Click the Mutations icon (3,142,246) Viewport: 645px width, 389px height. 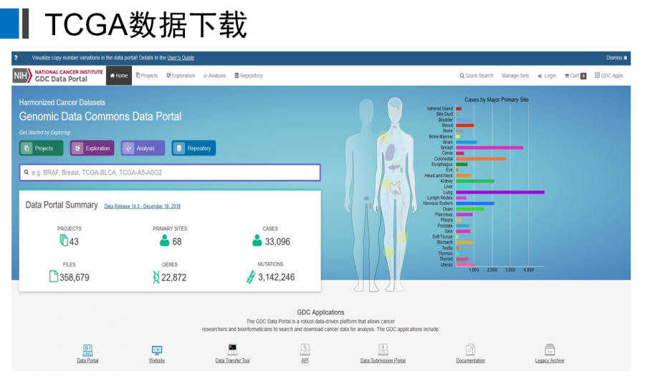click(x=251, y=277)
